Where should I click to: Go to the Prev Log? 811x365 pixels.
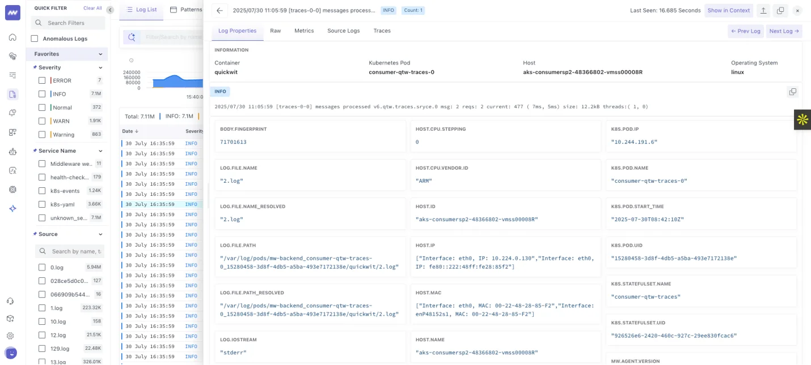click(x=746, y=31)
